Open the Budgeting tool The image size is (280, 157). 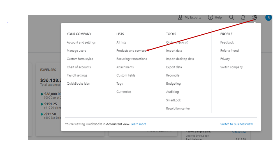click(x=173, y=84)
